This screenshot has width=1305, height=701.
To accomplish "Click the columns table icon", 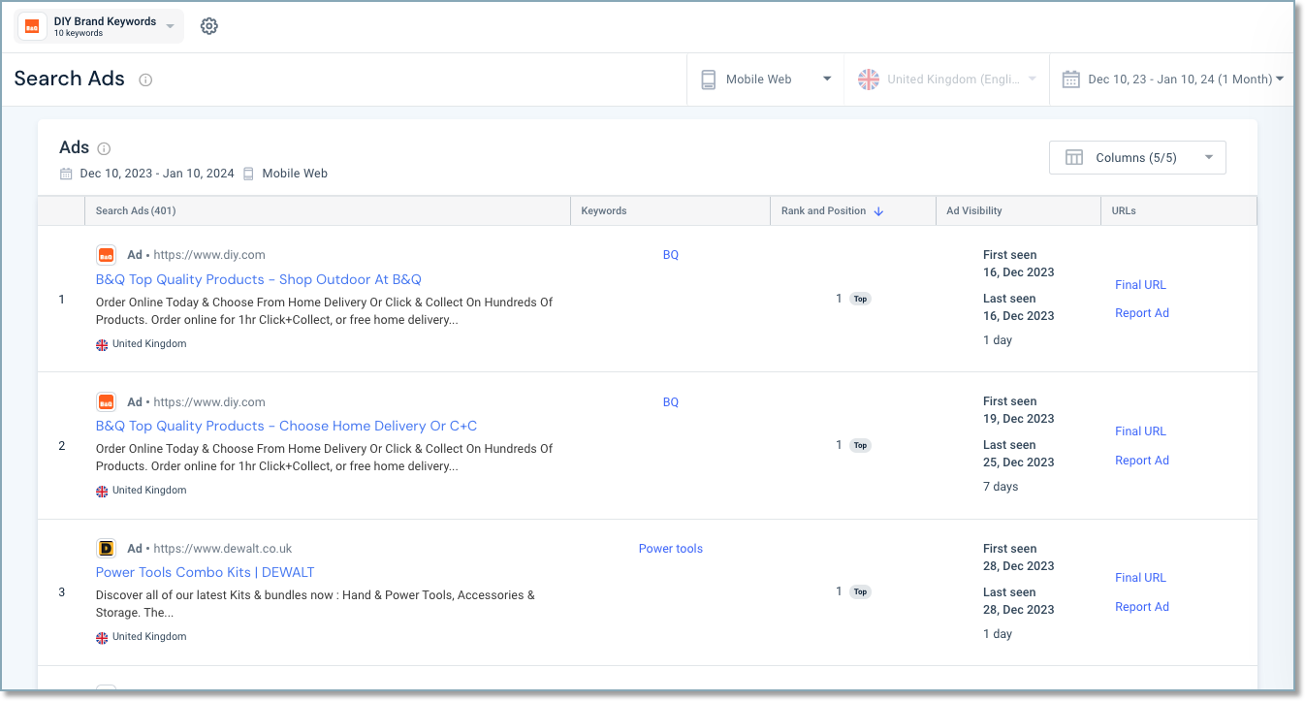I will click(1074, 157).
